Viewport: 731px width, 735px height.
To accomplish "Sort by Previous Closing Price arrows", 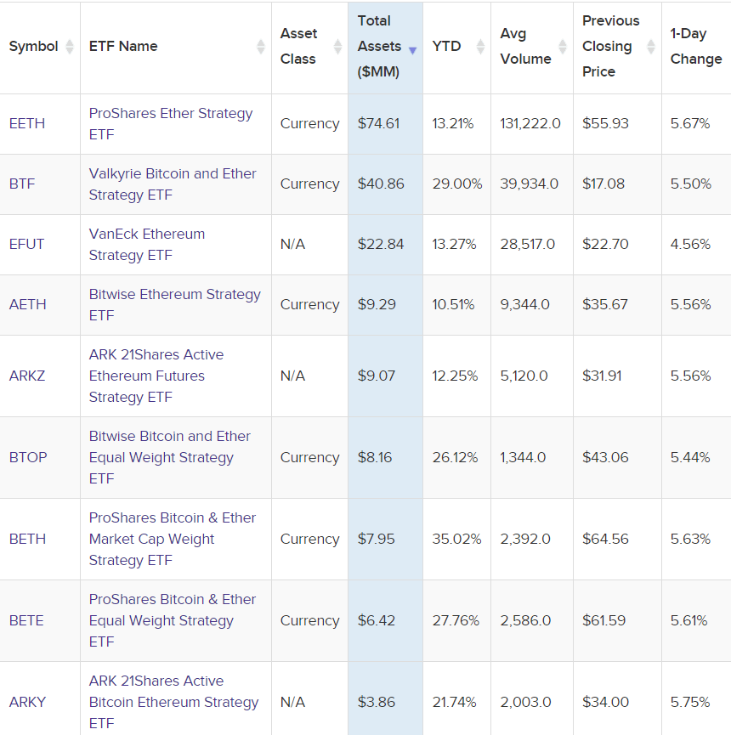I will pos(651,47).
